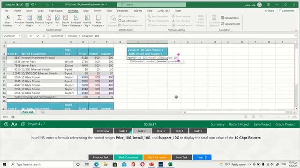300x168 pixels.
Task: Collapse the ribbon with the caret
Action: [296, 30]
